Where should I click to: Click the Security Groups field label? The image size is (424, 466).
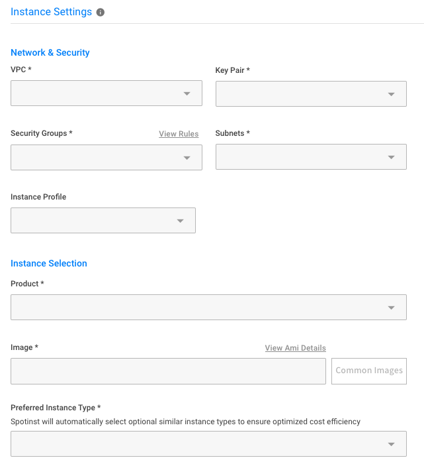point(41,133)
